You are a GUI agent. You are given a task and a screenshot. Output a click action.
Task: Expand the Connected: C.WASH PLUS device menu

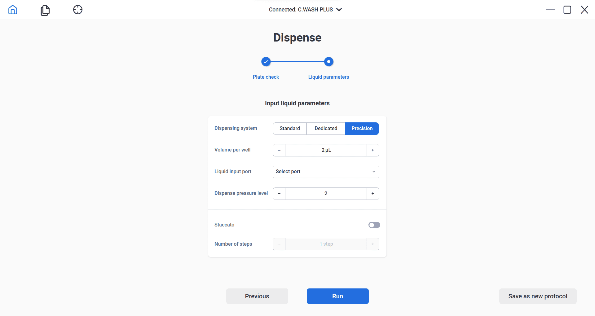[305, 10]
